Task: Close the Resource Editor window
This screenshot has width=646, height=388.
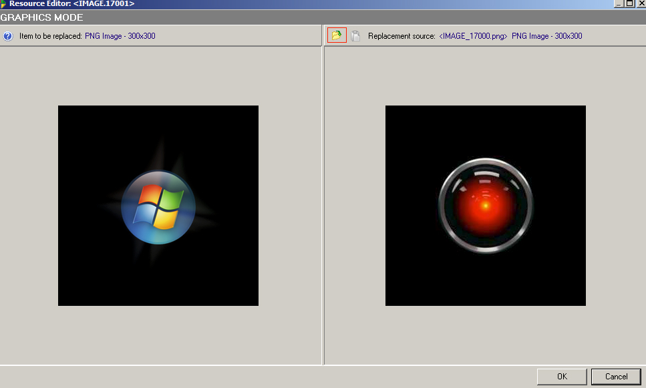Action: (x=641, y=3)
